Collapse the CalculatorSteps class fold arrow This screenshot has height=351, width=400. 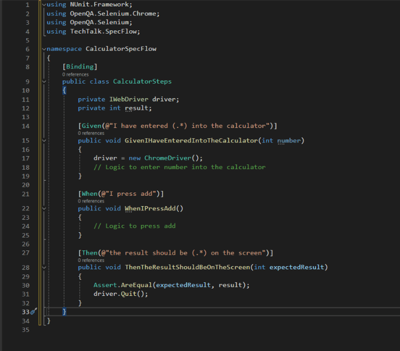coord(44,82)
